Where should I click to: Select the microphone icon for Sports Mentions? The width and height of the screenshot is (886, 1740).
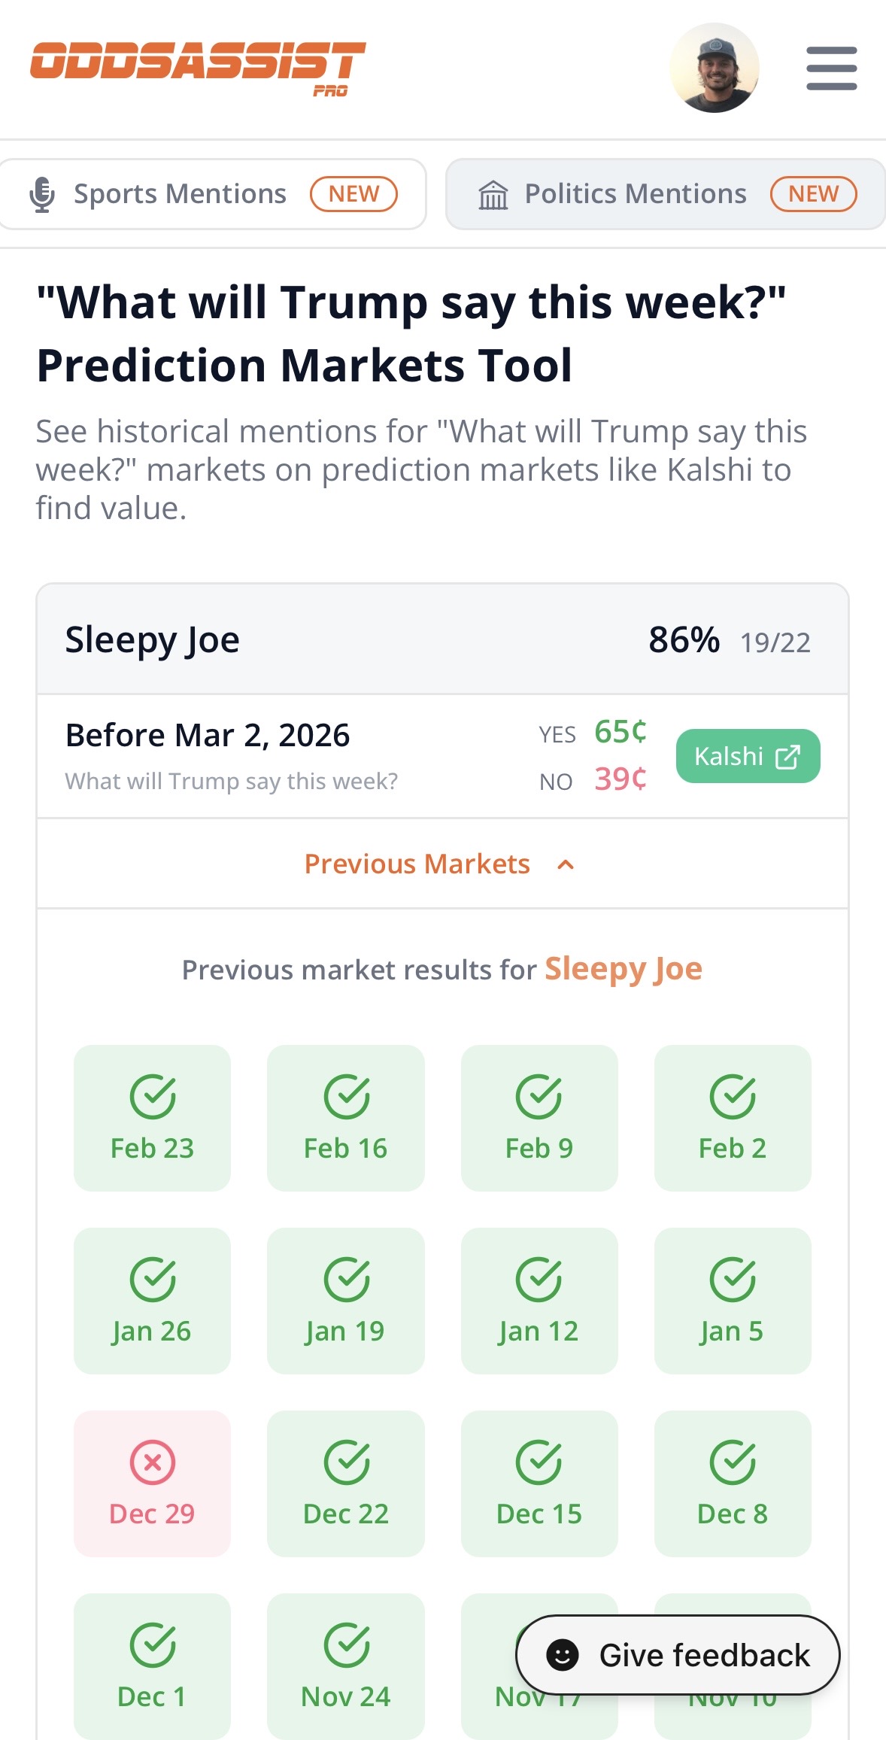click(x=43, y=194)
